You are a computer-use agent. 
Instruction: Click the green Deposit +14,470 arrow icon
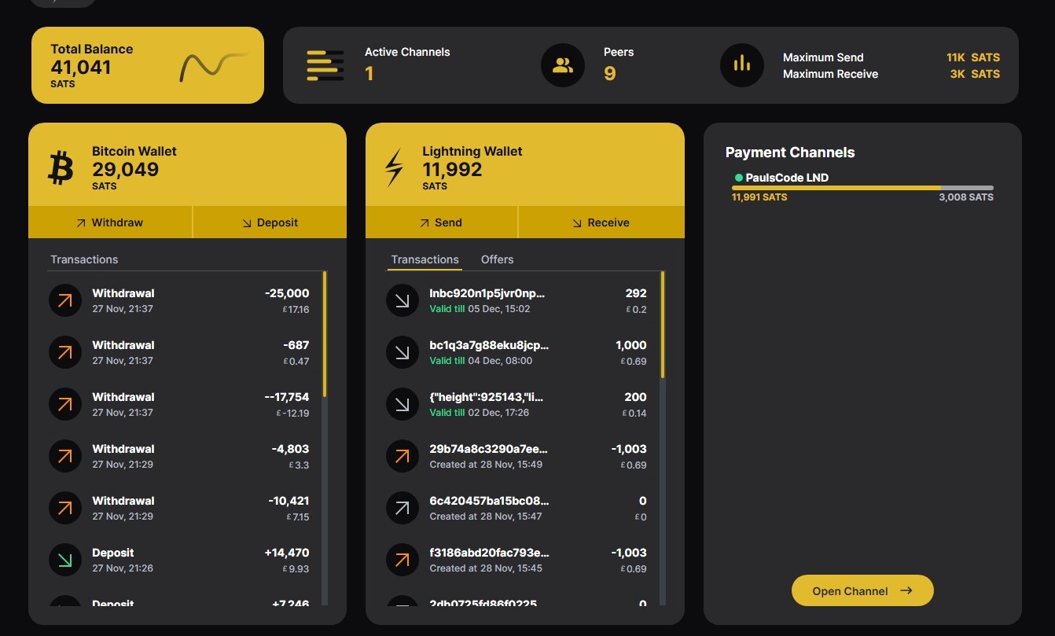65,560
